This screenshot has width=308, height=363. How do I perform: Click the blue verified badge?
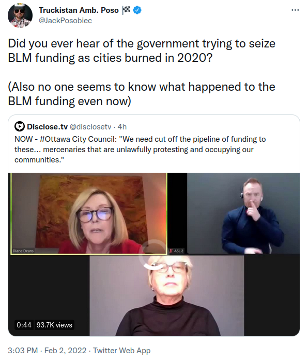click(x=137, y=10)
